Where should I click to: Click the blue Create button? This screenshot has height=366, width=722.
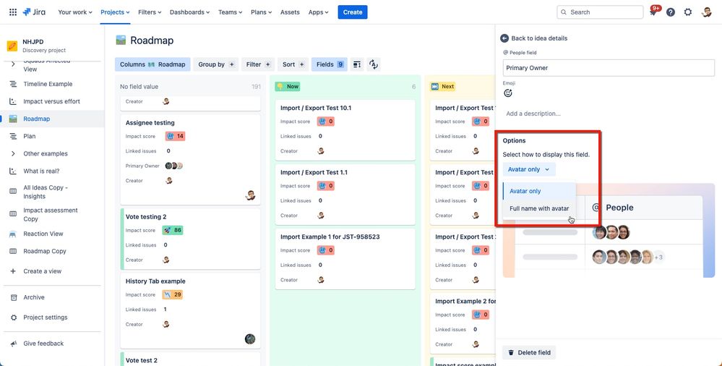point(352,12)
